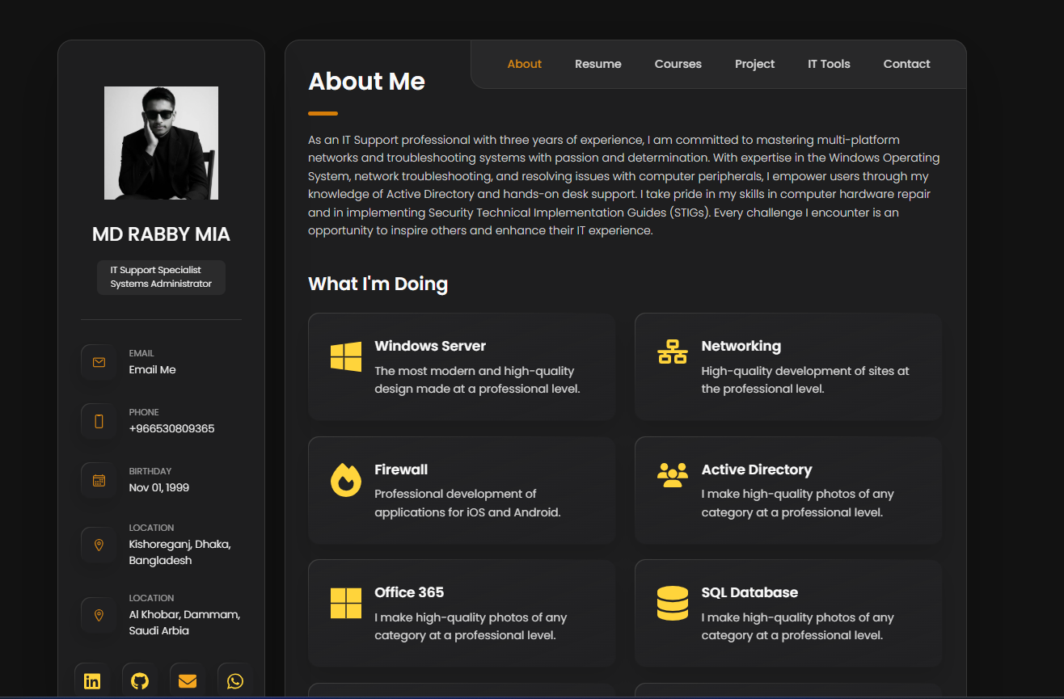Image resolution: width=1064 pixels, height=699 pixels.
Task: Click the phone icon in sidebar
Action: click(x=99, y=421)
